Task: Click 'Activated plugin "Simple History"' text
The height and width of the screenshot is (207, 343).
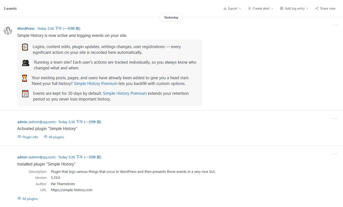Action: click(47, 129)
